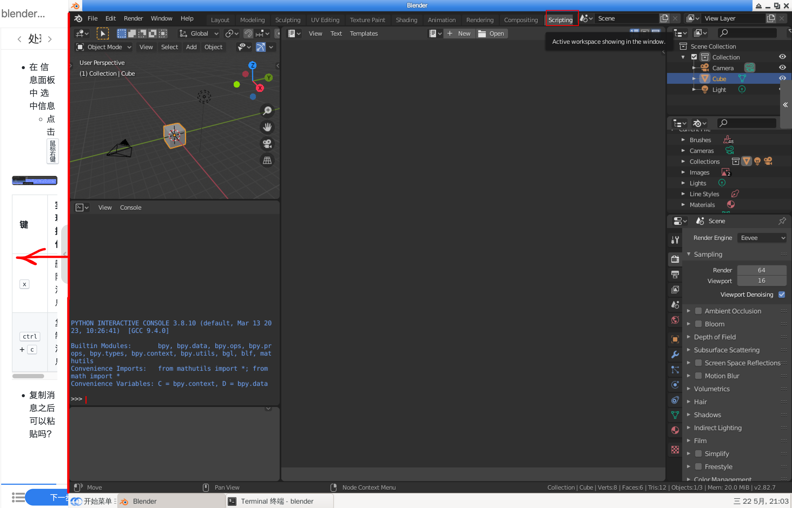Enable the Bloom checkbox
792x508 pixels.
pos(698,324)
